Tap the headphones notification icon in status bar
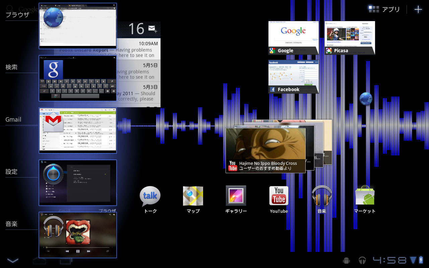Image resolution: width=429 pixels, height=268 pixels. [362, 260]
